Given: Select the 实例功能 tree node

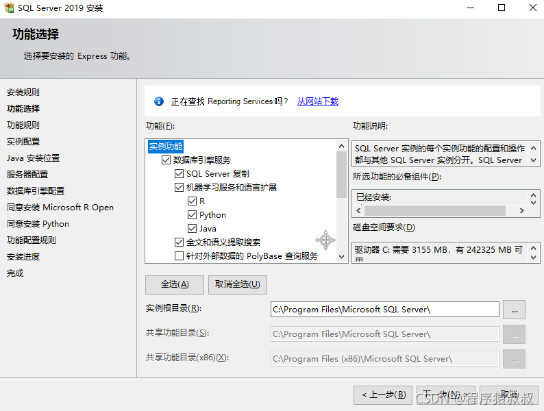Looking at the screenshot, I should point(166,147).
